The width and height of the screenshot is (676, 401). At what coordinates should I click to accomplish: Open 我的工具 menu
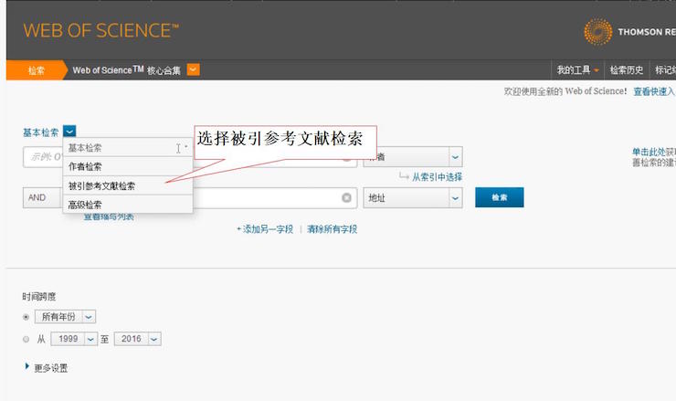pyautogui.click(x=577, y=69)
